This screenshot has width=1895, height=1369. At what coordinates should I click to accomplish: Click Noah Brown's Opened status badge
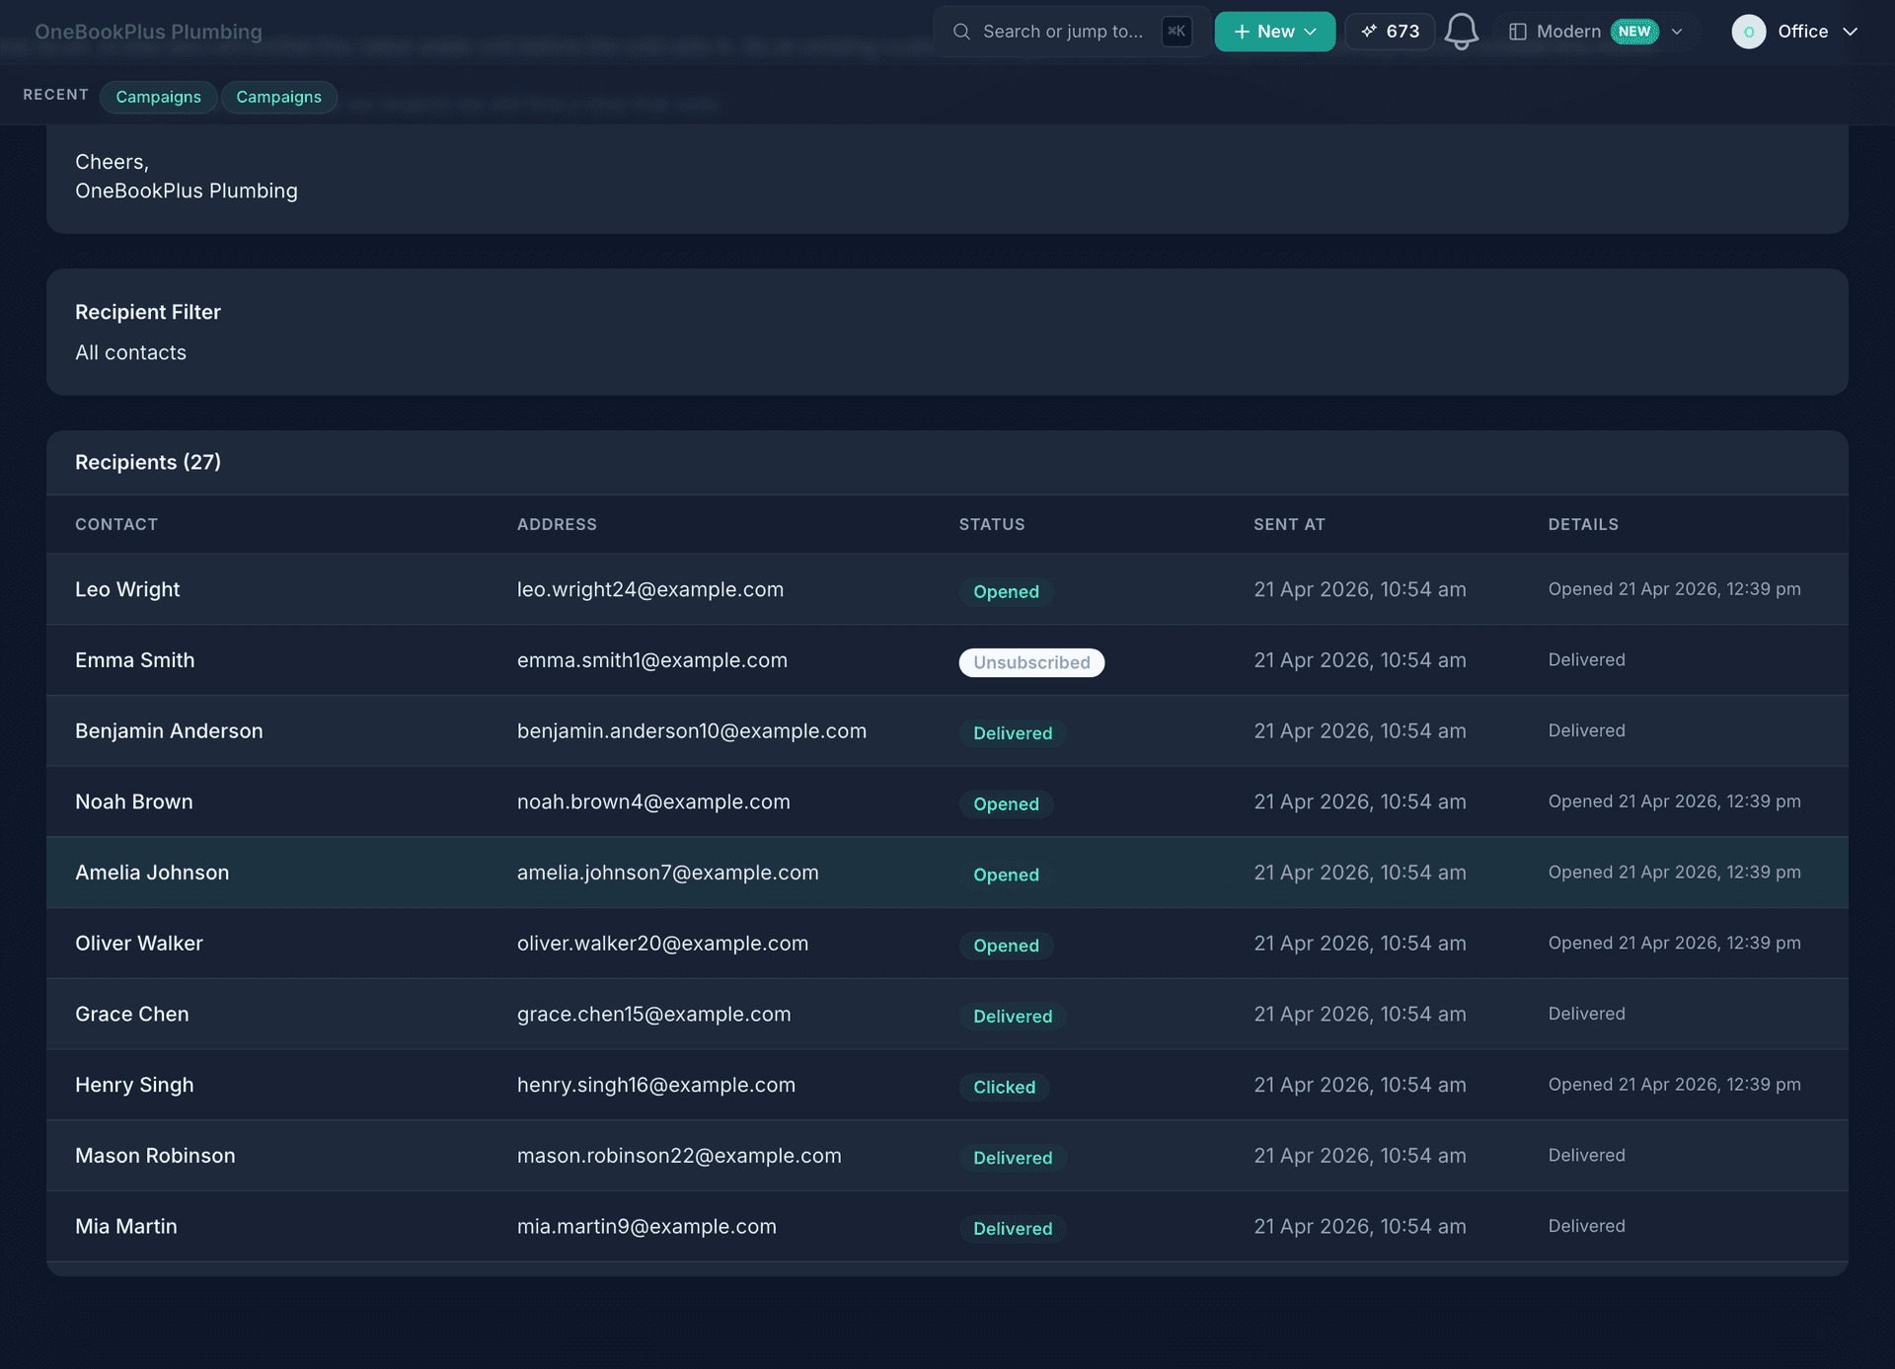point(1006,803)
